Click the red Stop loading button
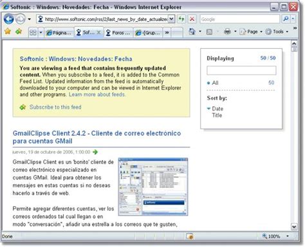The width and height of the screenshot is (305, 247). (x=192, y=19)
